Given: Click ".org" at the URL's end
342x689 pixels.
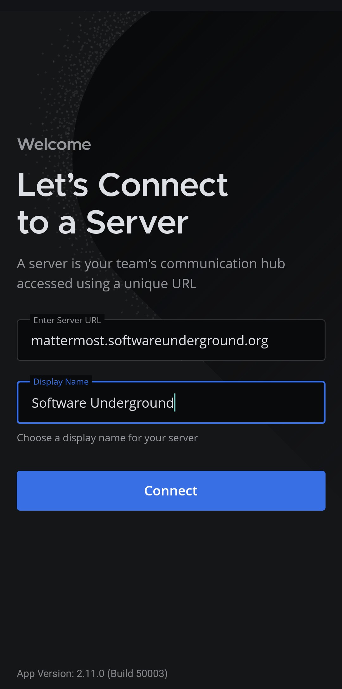Looking at the screenshot, I should (x=256, y=341).
